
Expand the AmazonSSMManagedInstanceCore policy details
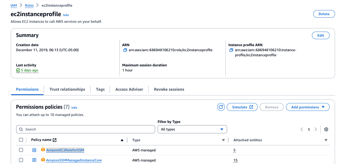[34, 160]
